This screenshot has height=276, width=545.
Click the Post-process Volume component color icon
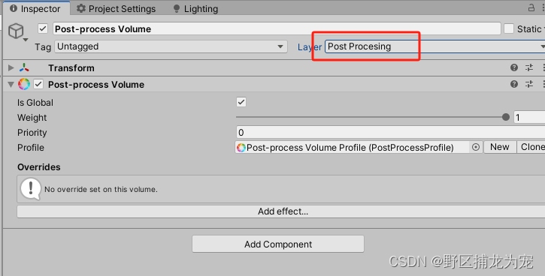(24, 84)
